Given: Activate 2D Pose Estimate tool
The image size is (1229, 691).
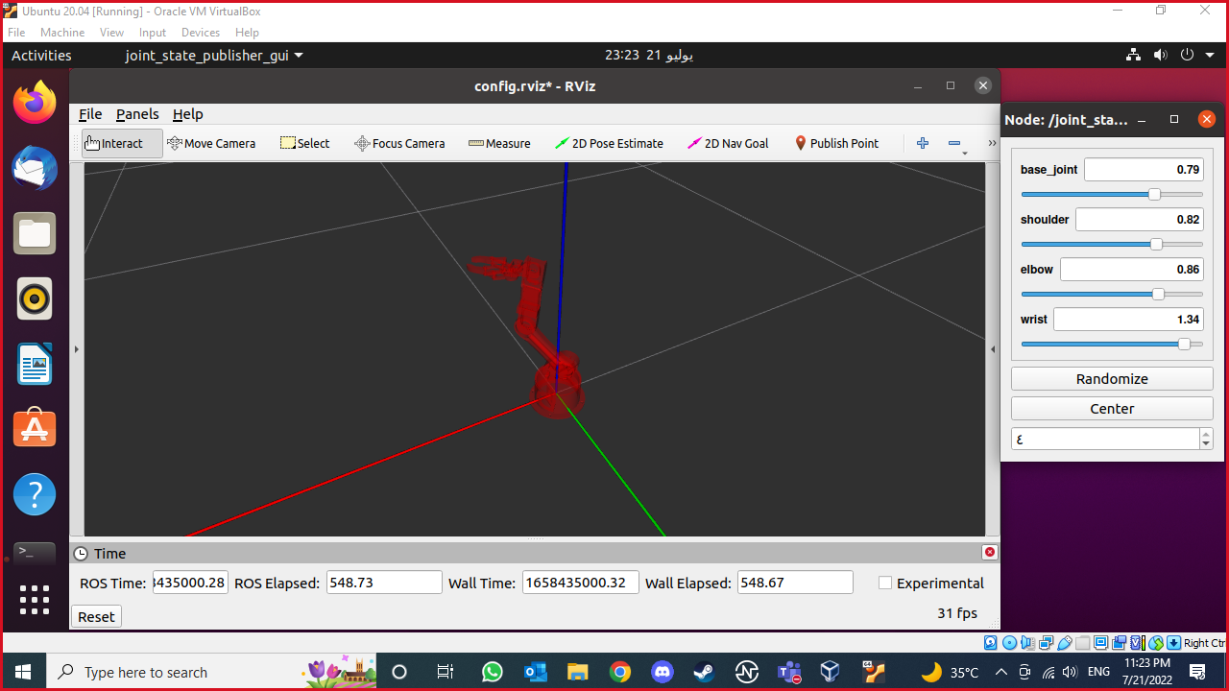Looking at the screenshot, I should (609, 143).
